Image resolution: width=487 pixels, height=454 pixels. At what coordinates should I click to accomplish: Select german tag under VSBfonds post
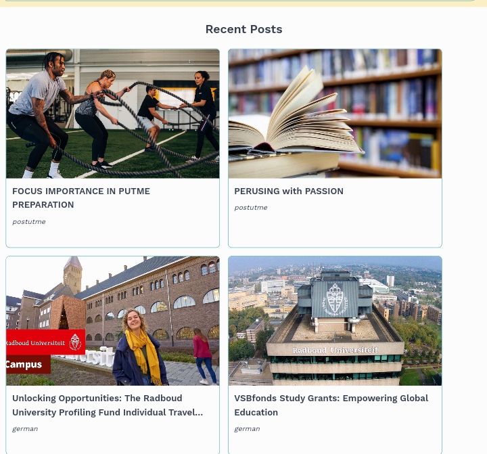point(247,429)
